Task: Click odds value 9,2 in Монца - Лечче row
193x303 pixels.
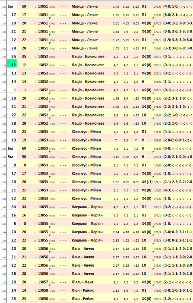Action: pyautogui.click(x=136, y=32)
